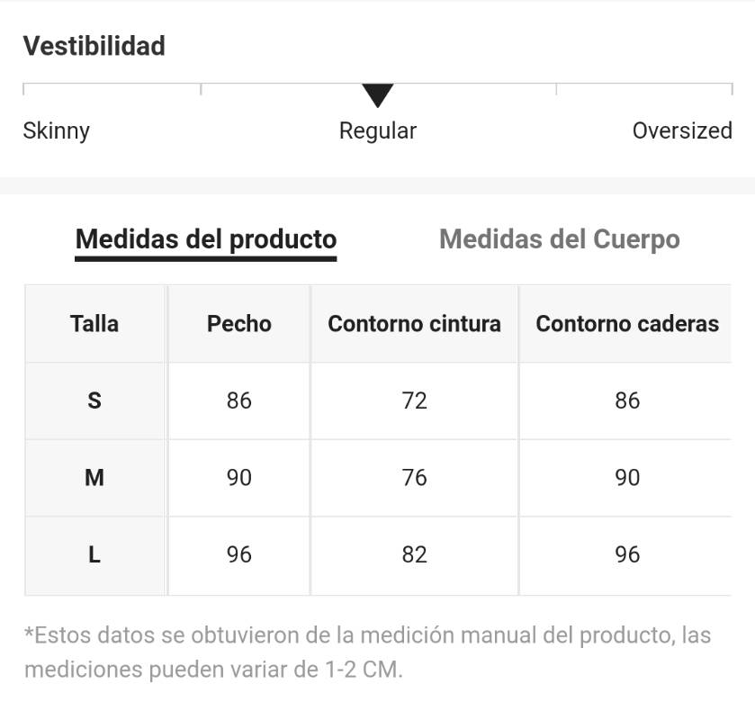The image size is (755, 720).
Task: Click the Pecho column header
Action: [239, 324]
